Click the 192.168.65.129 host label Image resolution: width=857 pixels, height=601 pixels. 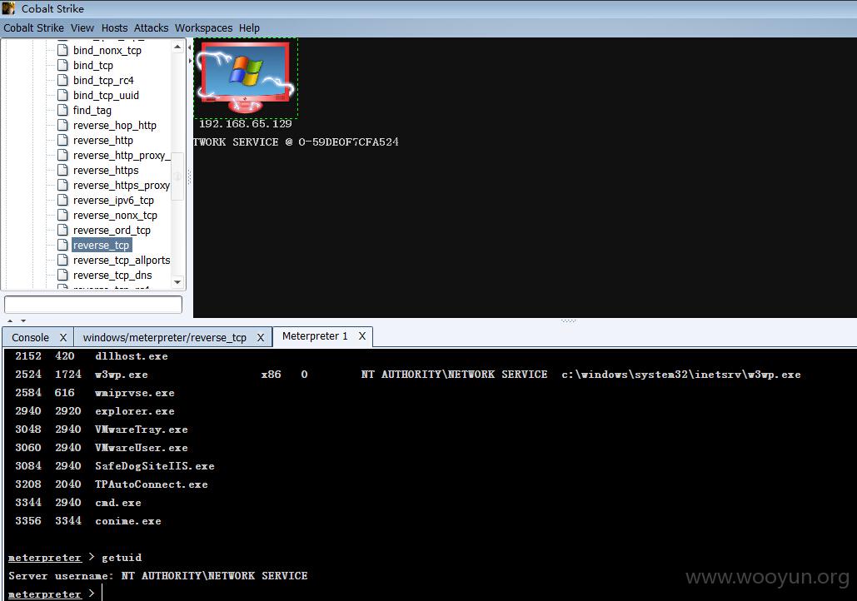pyautogui.click(x=245, y=123)
